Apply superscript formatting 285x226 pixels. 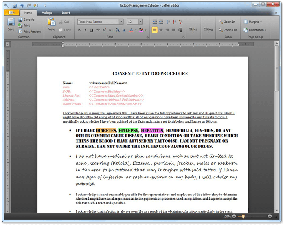pos(104,30)
